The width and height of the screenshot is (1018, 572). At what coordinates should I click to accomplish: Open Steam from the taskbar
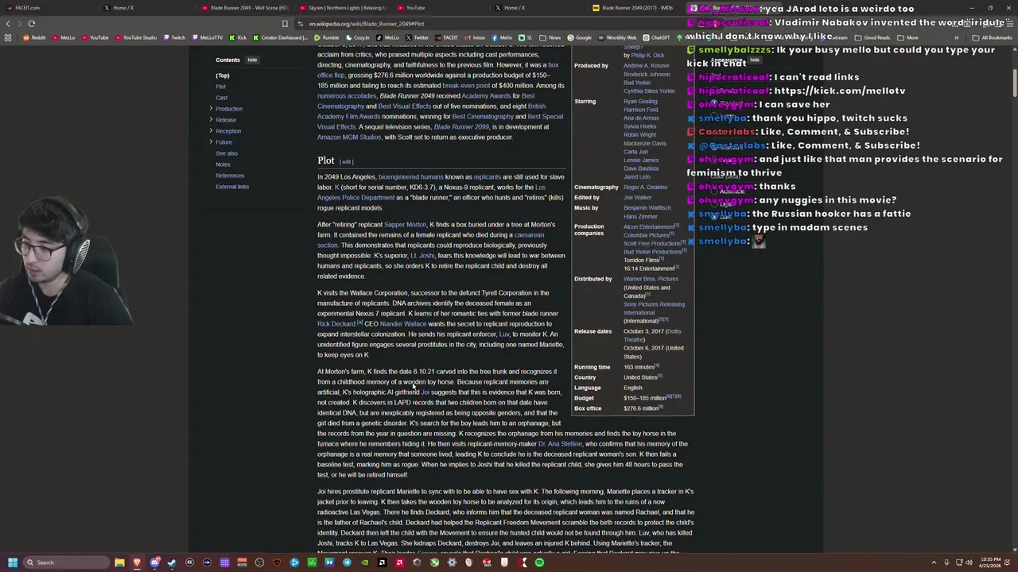tap(171, 562)
